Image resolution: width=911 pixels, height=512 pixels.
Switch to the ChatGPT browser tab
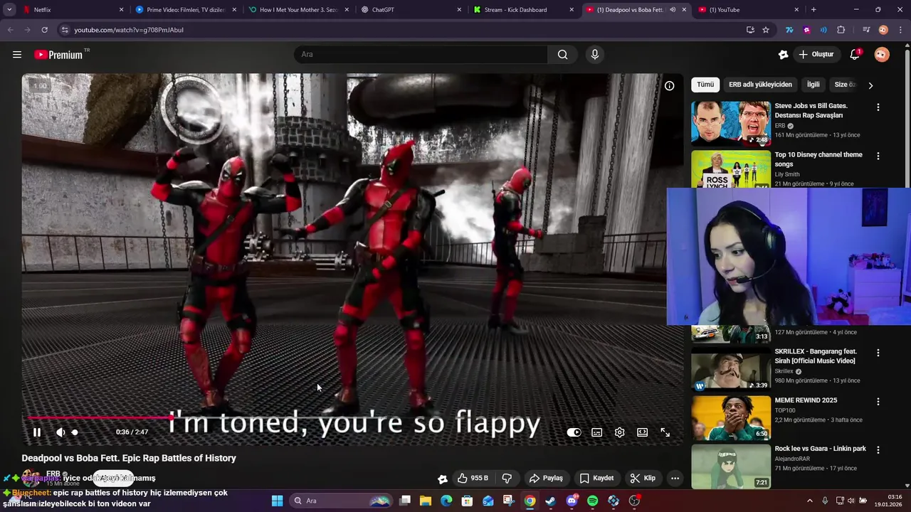pos(410,10)
